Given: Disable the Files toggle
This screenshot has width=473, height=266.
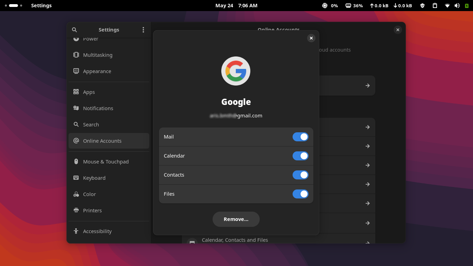Looking at the screenshot, I should pyautogui.click(x=300, y=194).
